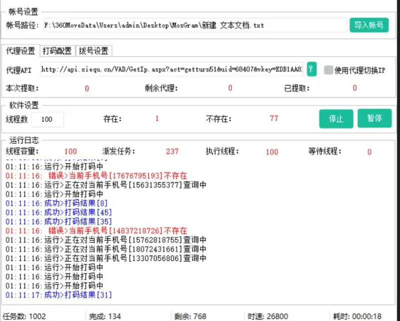Select the 打码结果[45] success log line
The height and width of the screenshot is (321, 400).
(x=59, y=212)
